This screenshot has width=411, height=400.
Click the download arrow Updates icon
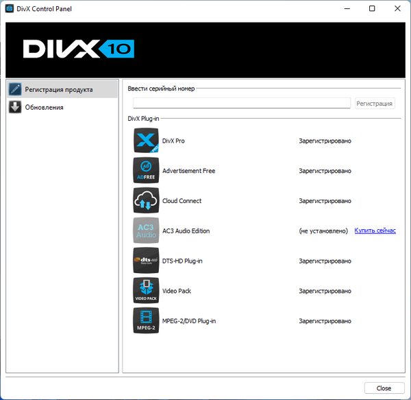coord(15,107)
